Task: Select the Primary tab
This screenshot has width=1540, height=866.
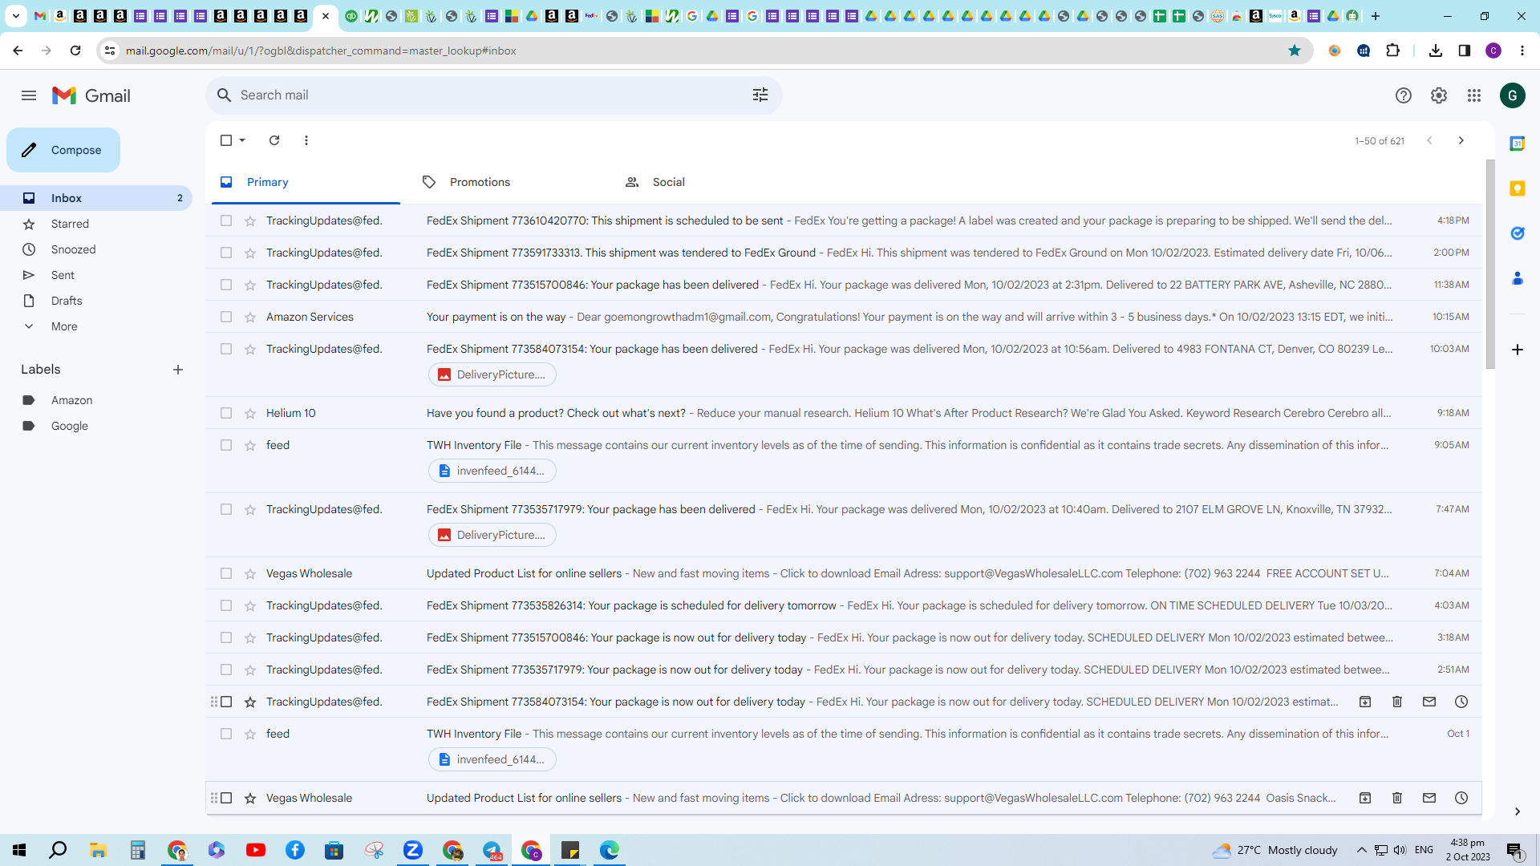Action: [268, 182]
